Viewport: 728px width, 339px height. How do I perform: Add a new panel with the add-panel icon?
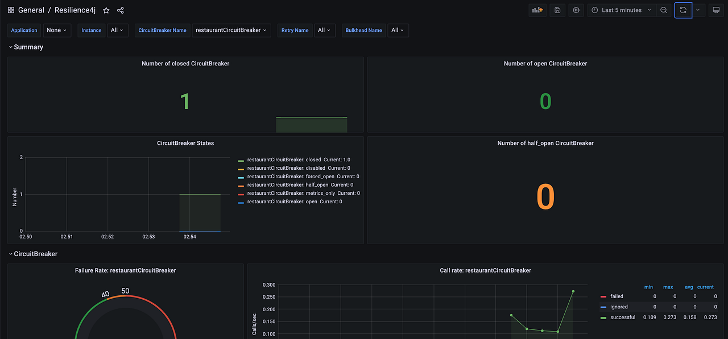(x=537, y=10)
